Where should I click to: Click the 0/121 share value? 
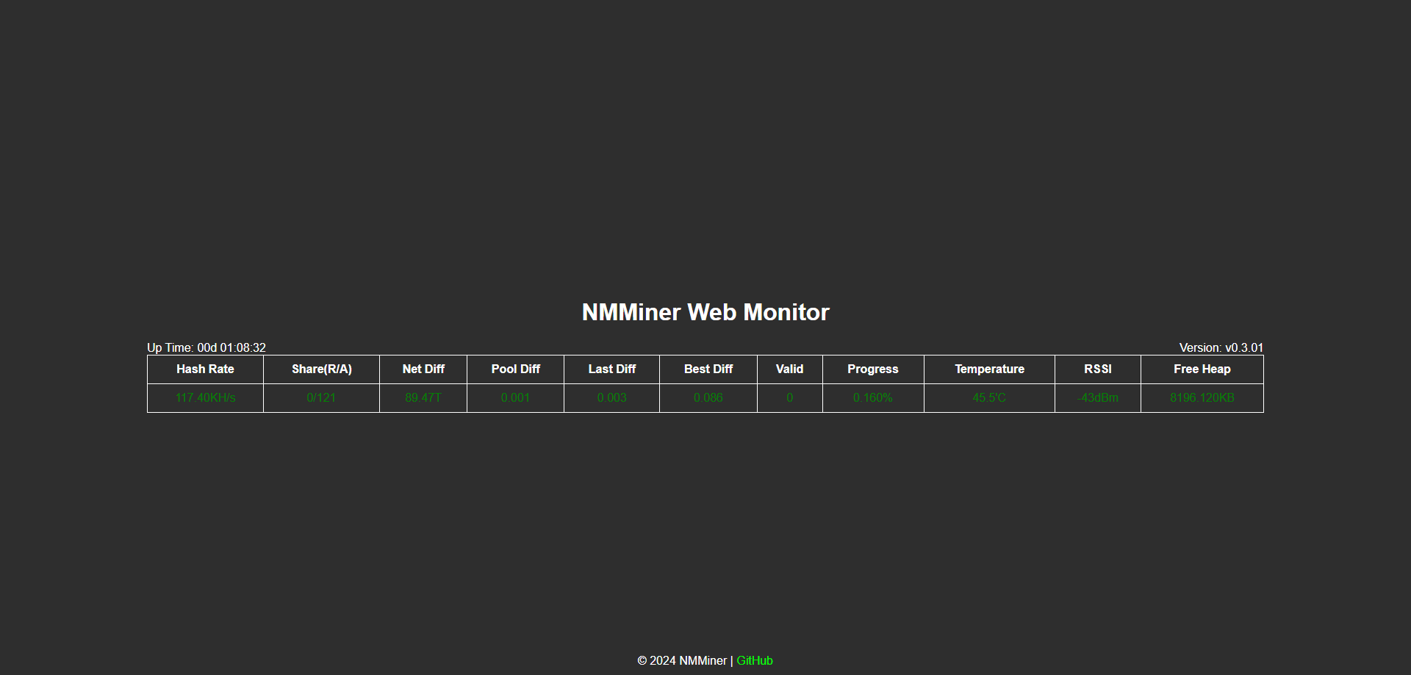pos(321,397)
